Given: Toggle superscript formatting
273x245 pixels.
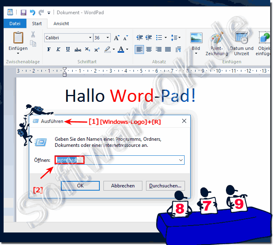Looking at the screenshot, I should [97, 49].
